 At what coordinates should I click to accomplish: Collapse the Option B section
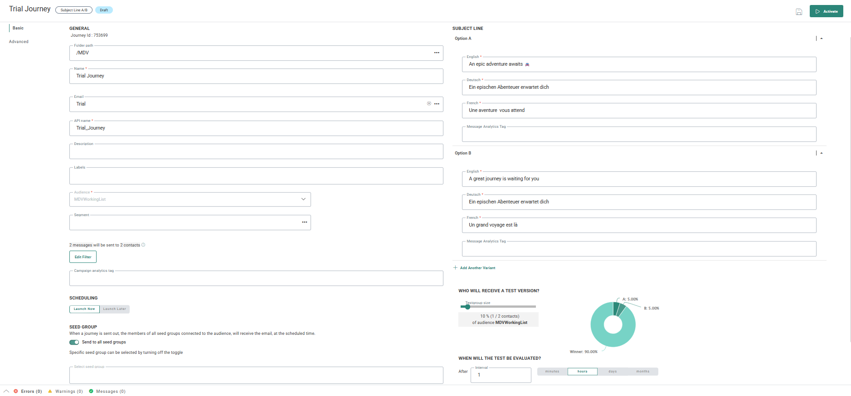pos(822,153)
